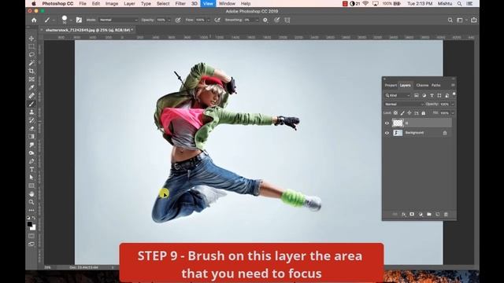Screen dimensions: 504x283
Task: Select the Rectangular Marquee tool
Action: point(31,46)
